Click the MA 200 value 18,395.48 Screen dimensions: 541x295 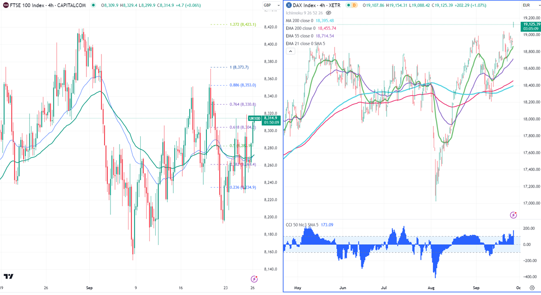325,21
